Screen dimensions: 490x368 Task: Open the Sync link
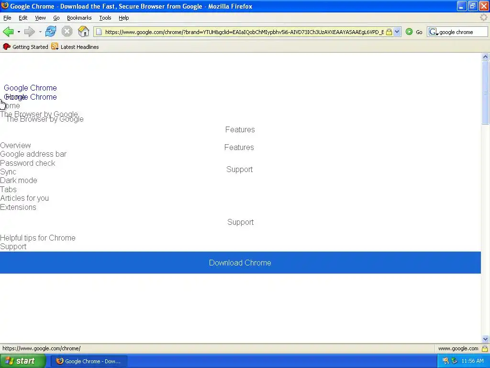click(x=8, y=172)
